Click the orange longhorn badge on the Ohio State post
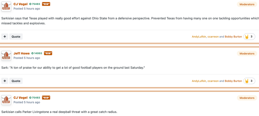 point(46,4)
